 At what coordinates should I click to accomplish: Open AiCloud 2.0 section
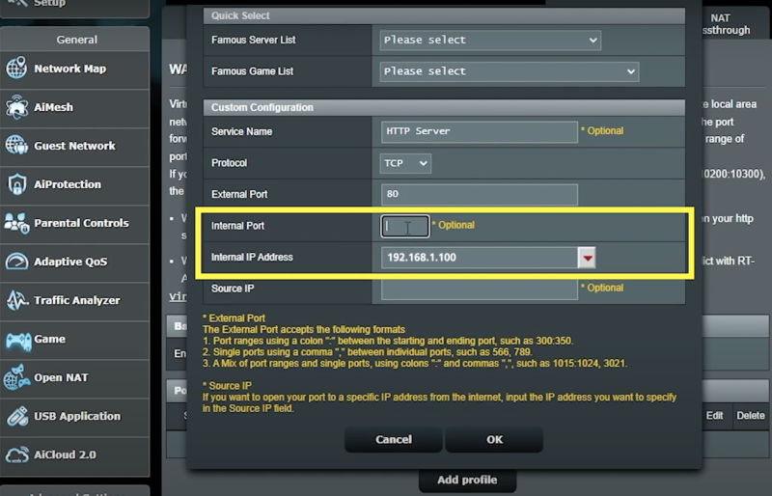point(75,455)
